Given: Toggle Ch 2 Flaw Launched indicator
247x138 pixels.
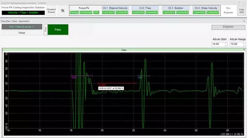Looking at the screenshot, I should pos(138,12).
